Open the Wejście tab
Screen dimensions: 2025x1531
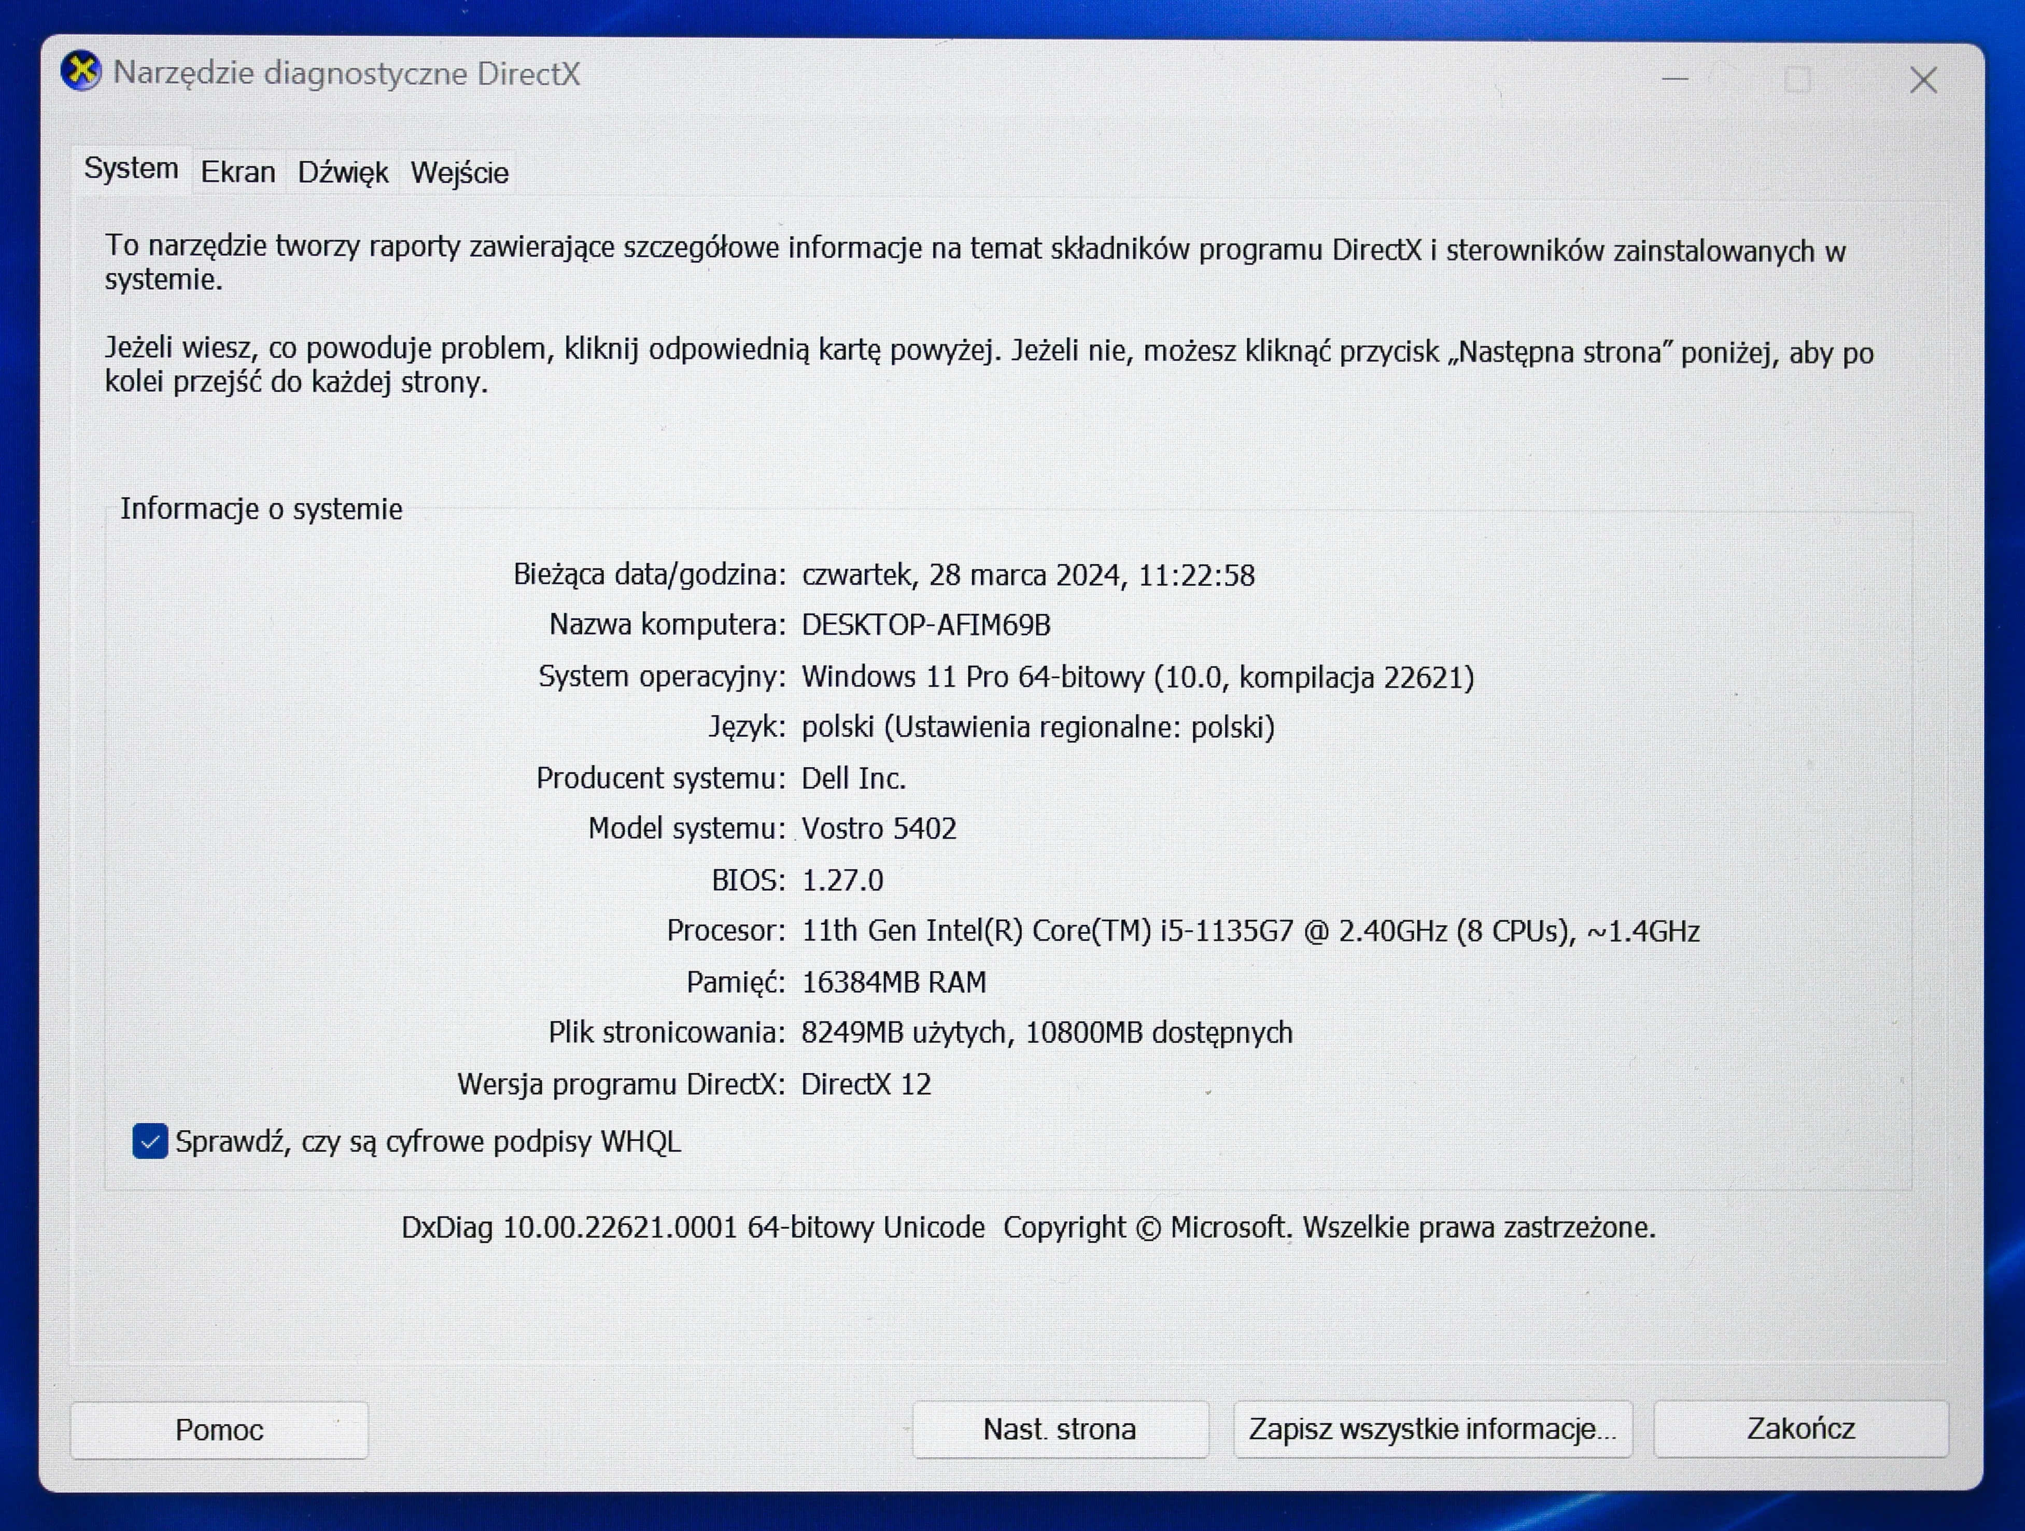(459, 172)
